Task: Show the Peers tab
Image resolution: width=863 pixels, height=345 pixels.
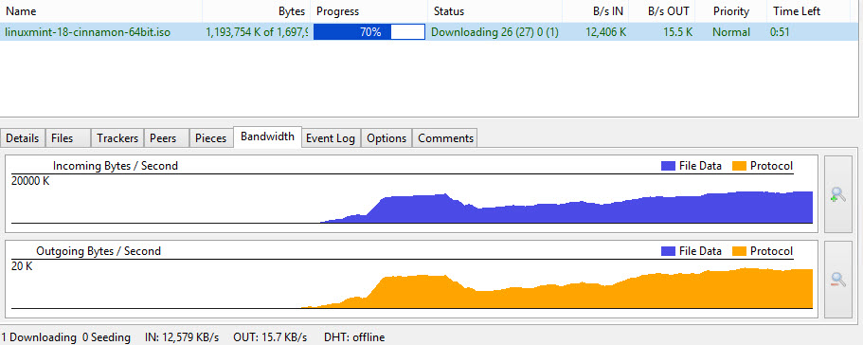Action: click(167, 138)
